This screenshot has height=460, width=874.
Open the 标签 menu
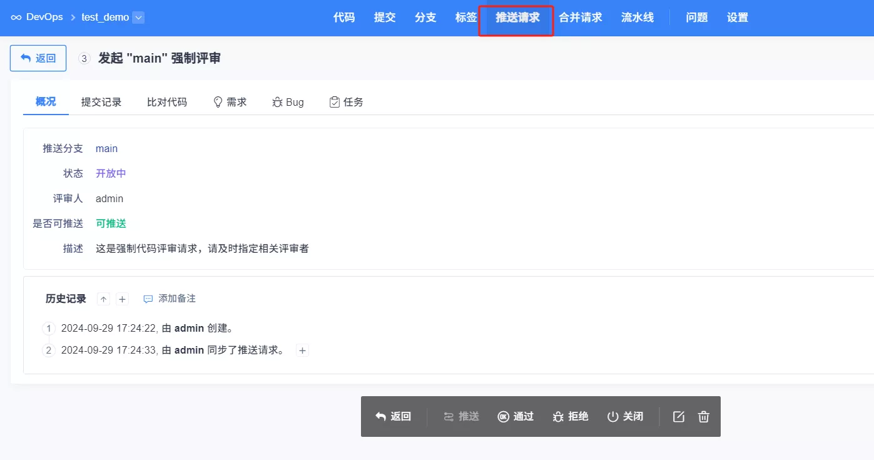(466, 18)
